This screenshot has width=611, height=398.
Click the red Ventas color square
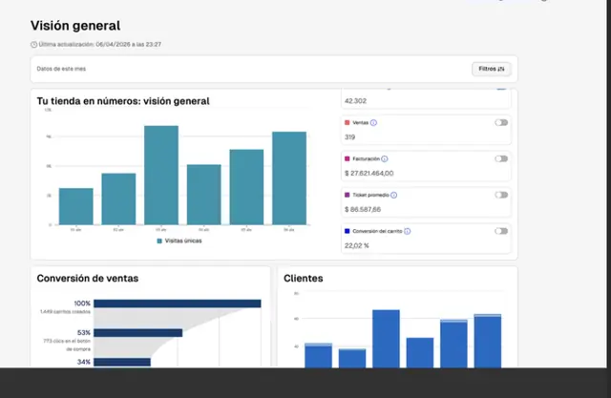coord(348,123)
